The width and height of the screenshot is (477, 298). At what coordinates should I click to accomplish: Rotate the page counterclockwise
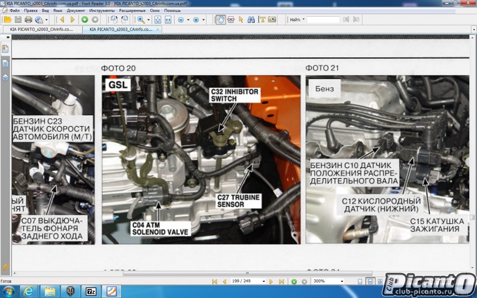pos(124,20)
